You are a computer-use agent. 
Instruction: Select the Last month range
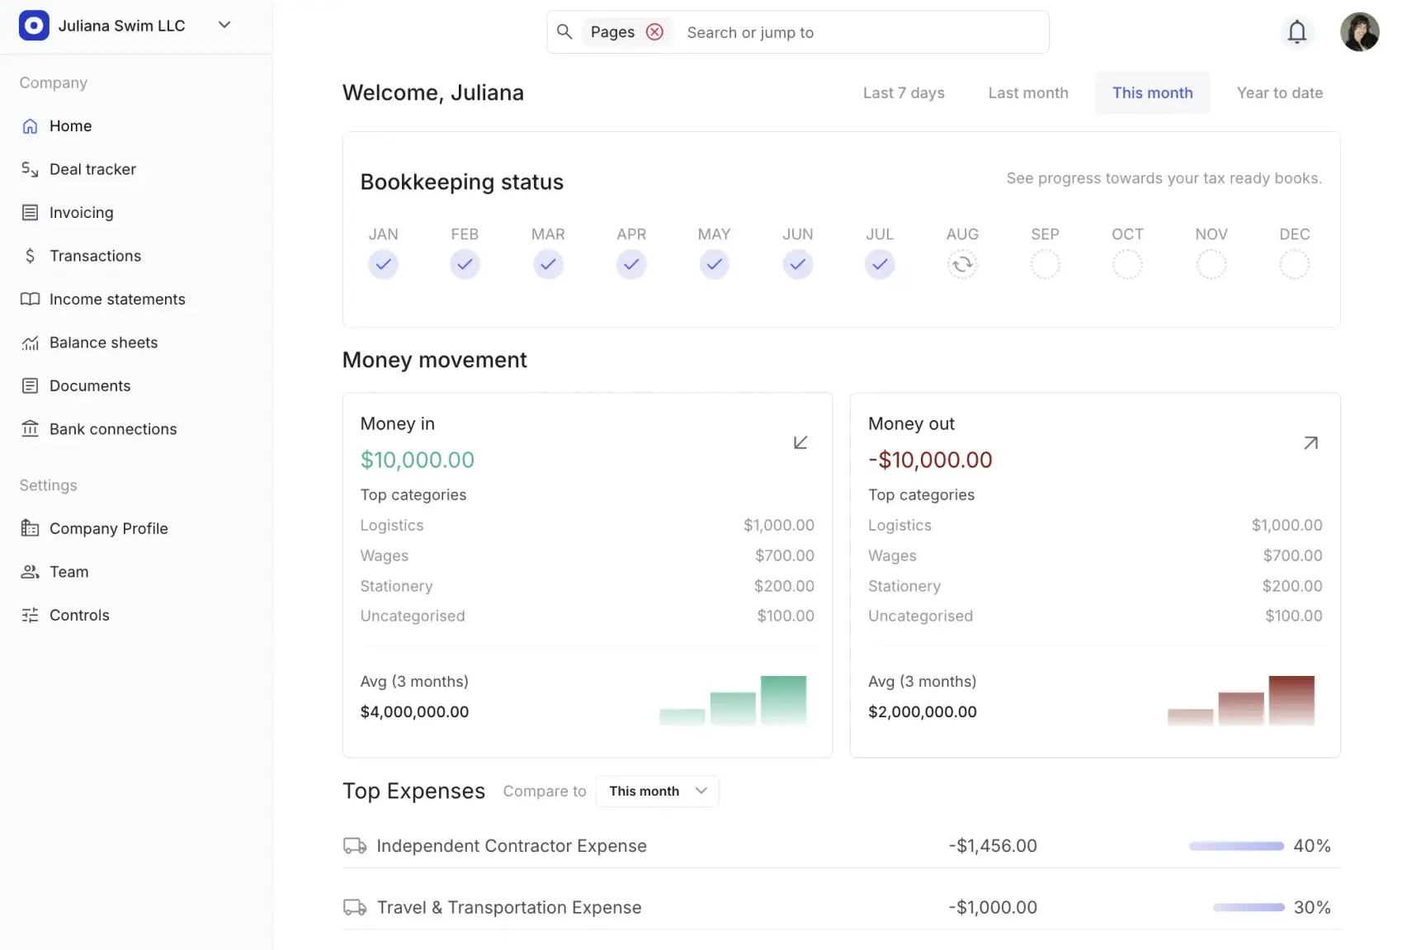[1028, 92]
